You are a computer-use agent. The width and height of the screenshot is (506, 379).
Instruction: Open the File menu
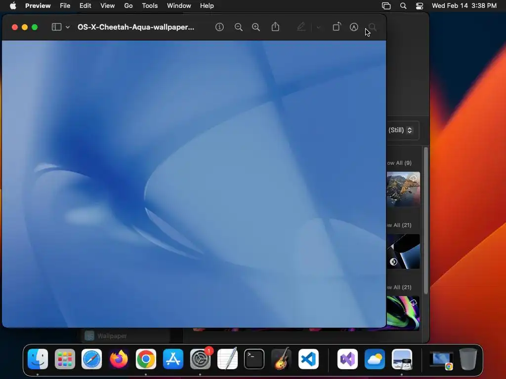click(65, 6)
